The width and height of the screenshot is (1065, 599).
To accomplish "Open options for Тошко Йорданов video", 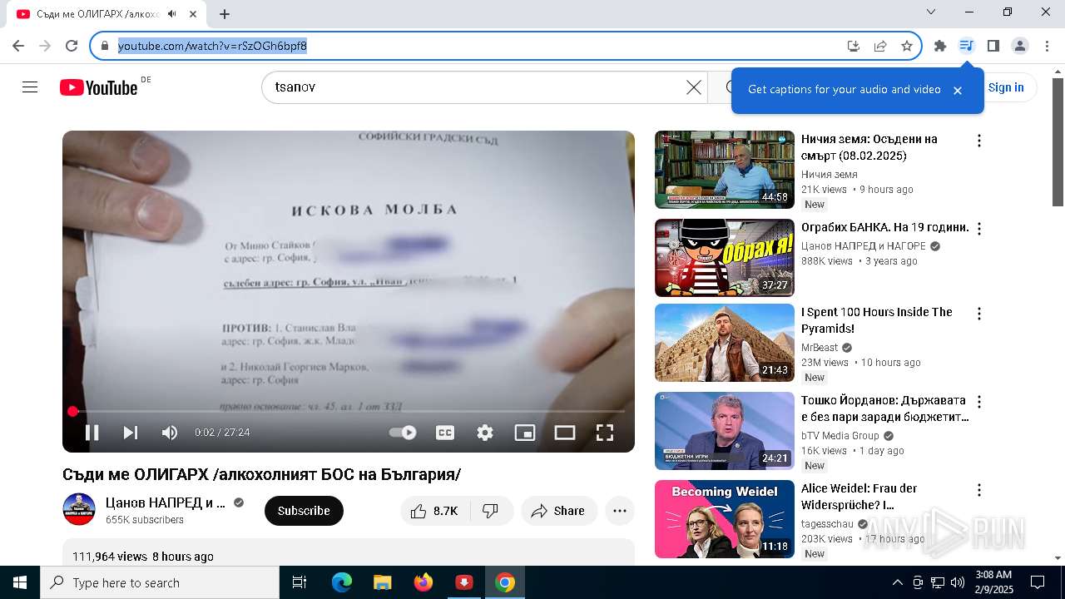I will coord(979,402).
